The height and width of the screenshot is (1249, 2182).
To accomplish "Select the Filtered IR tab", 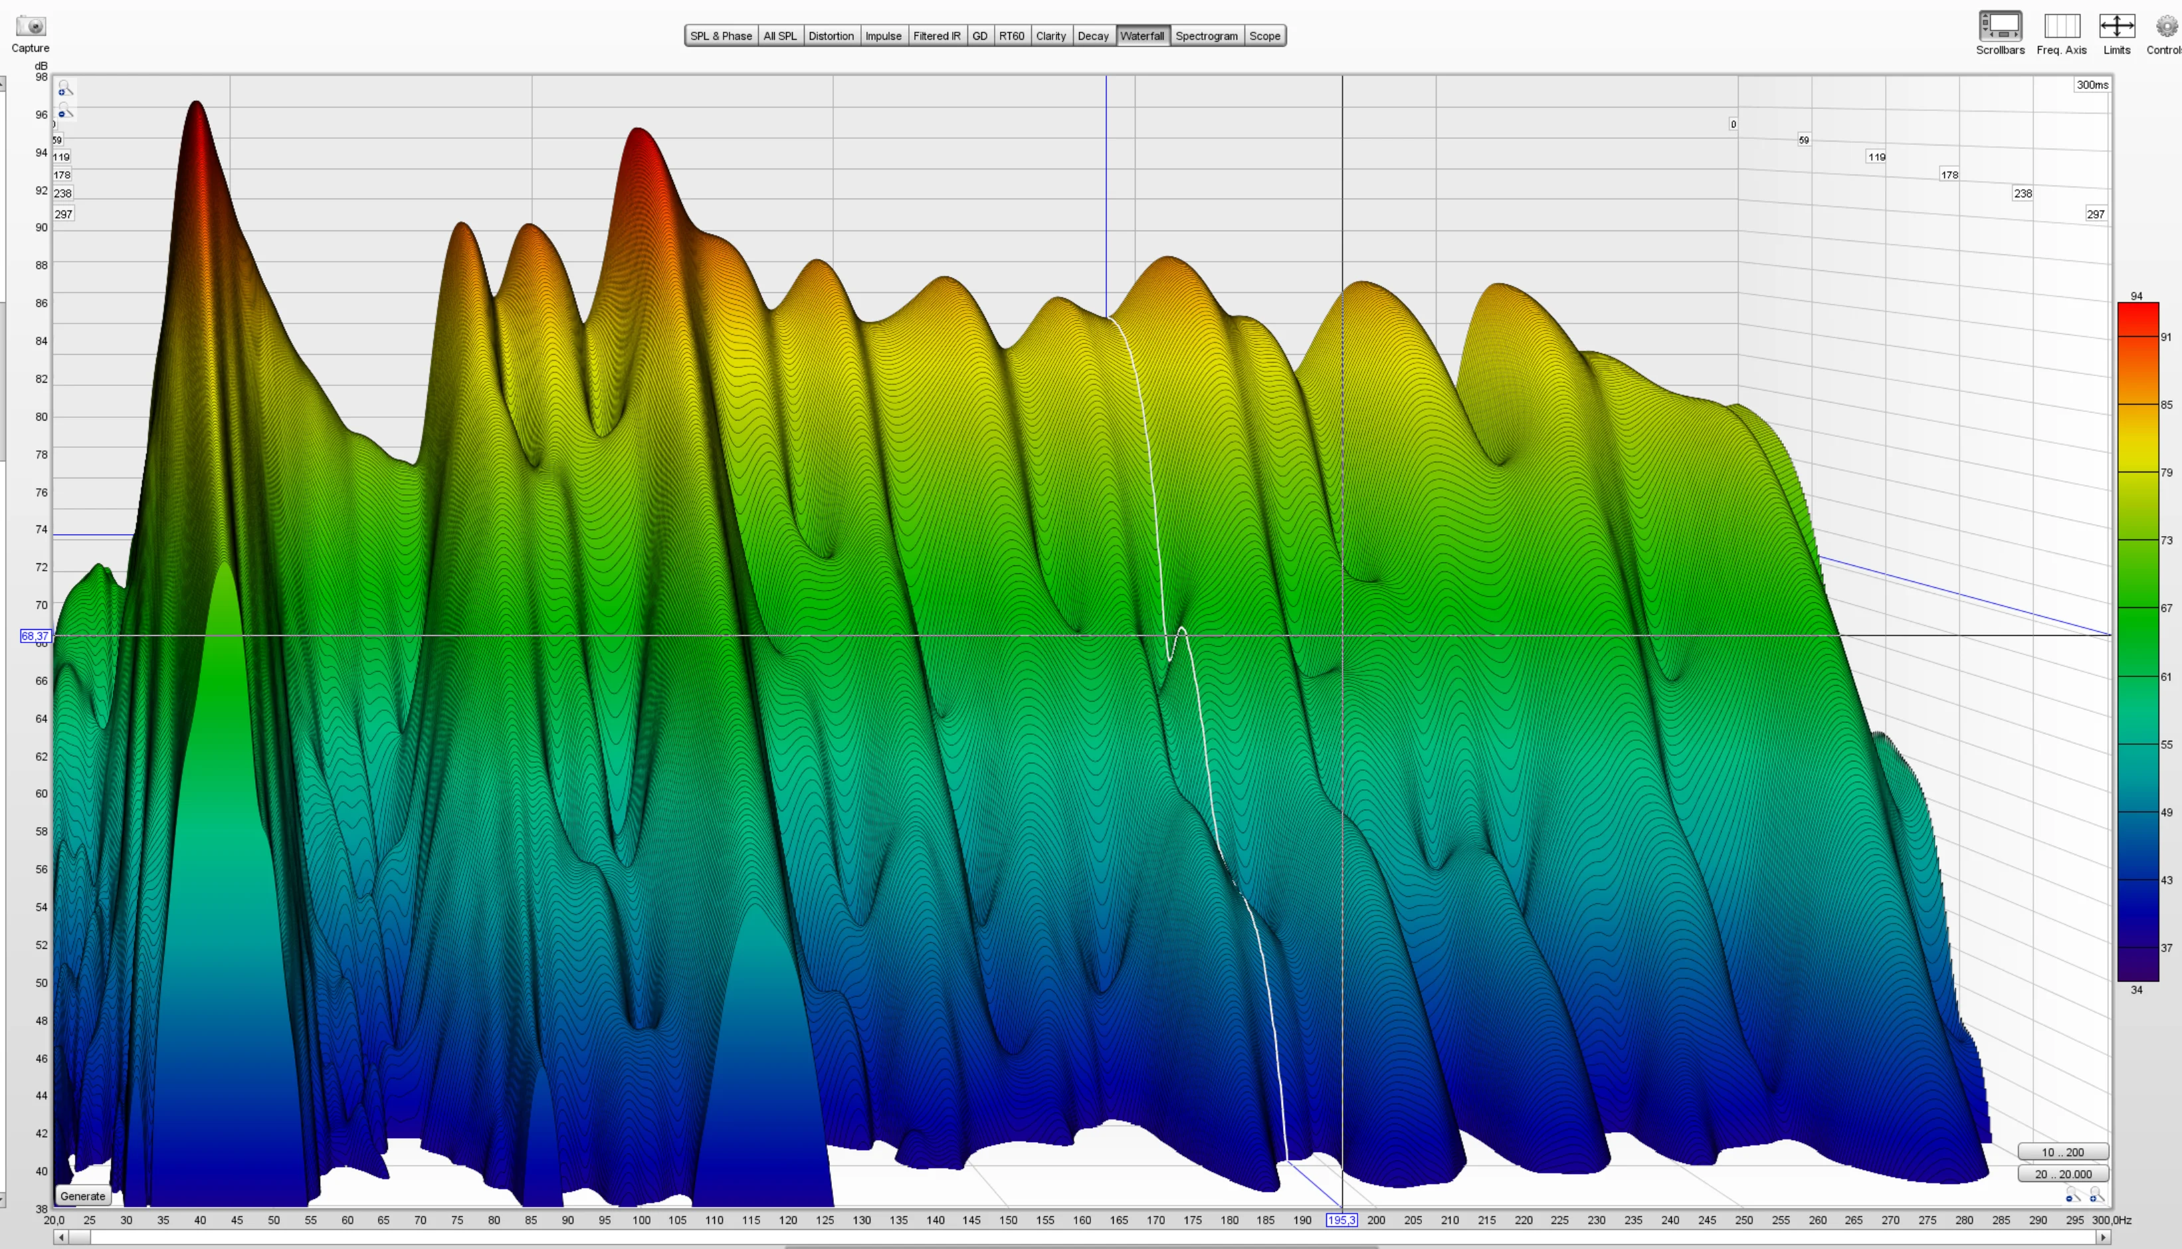I will pos(937,36).
